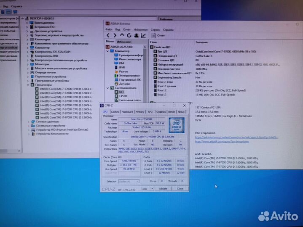Switch to Bench tab in CPU-Z

[172, 112]
